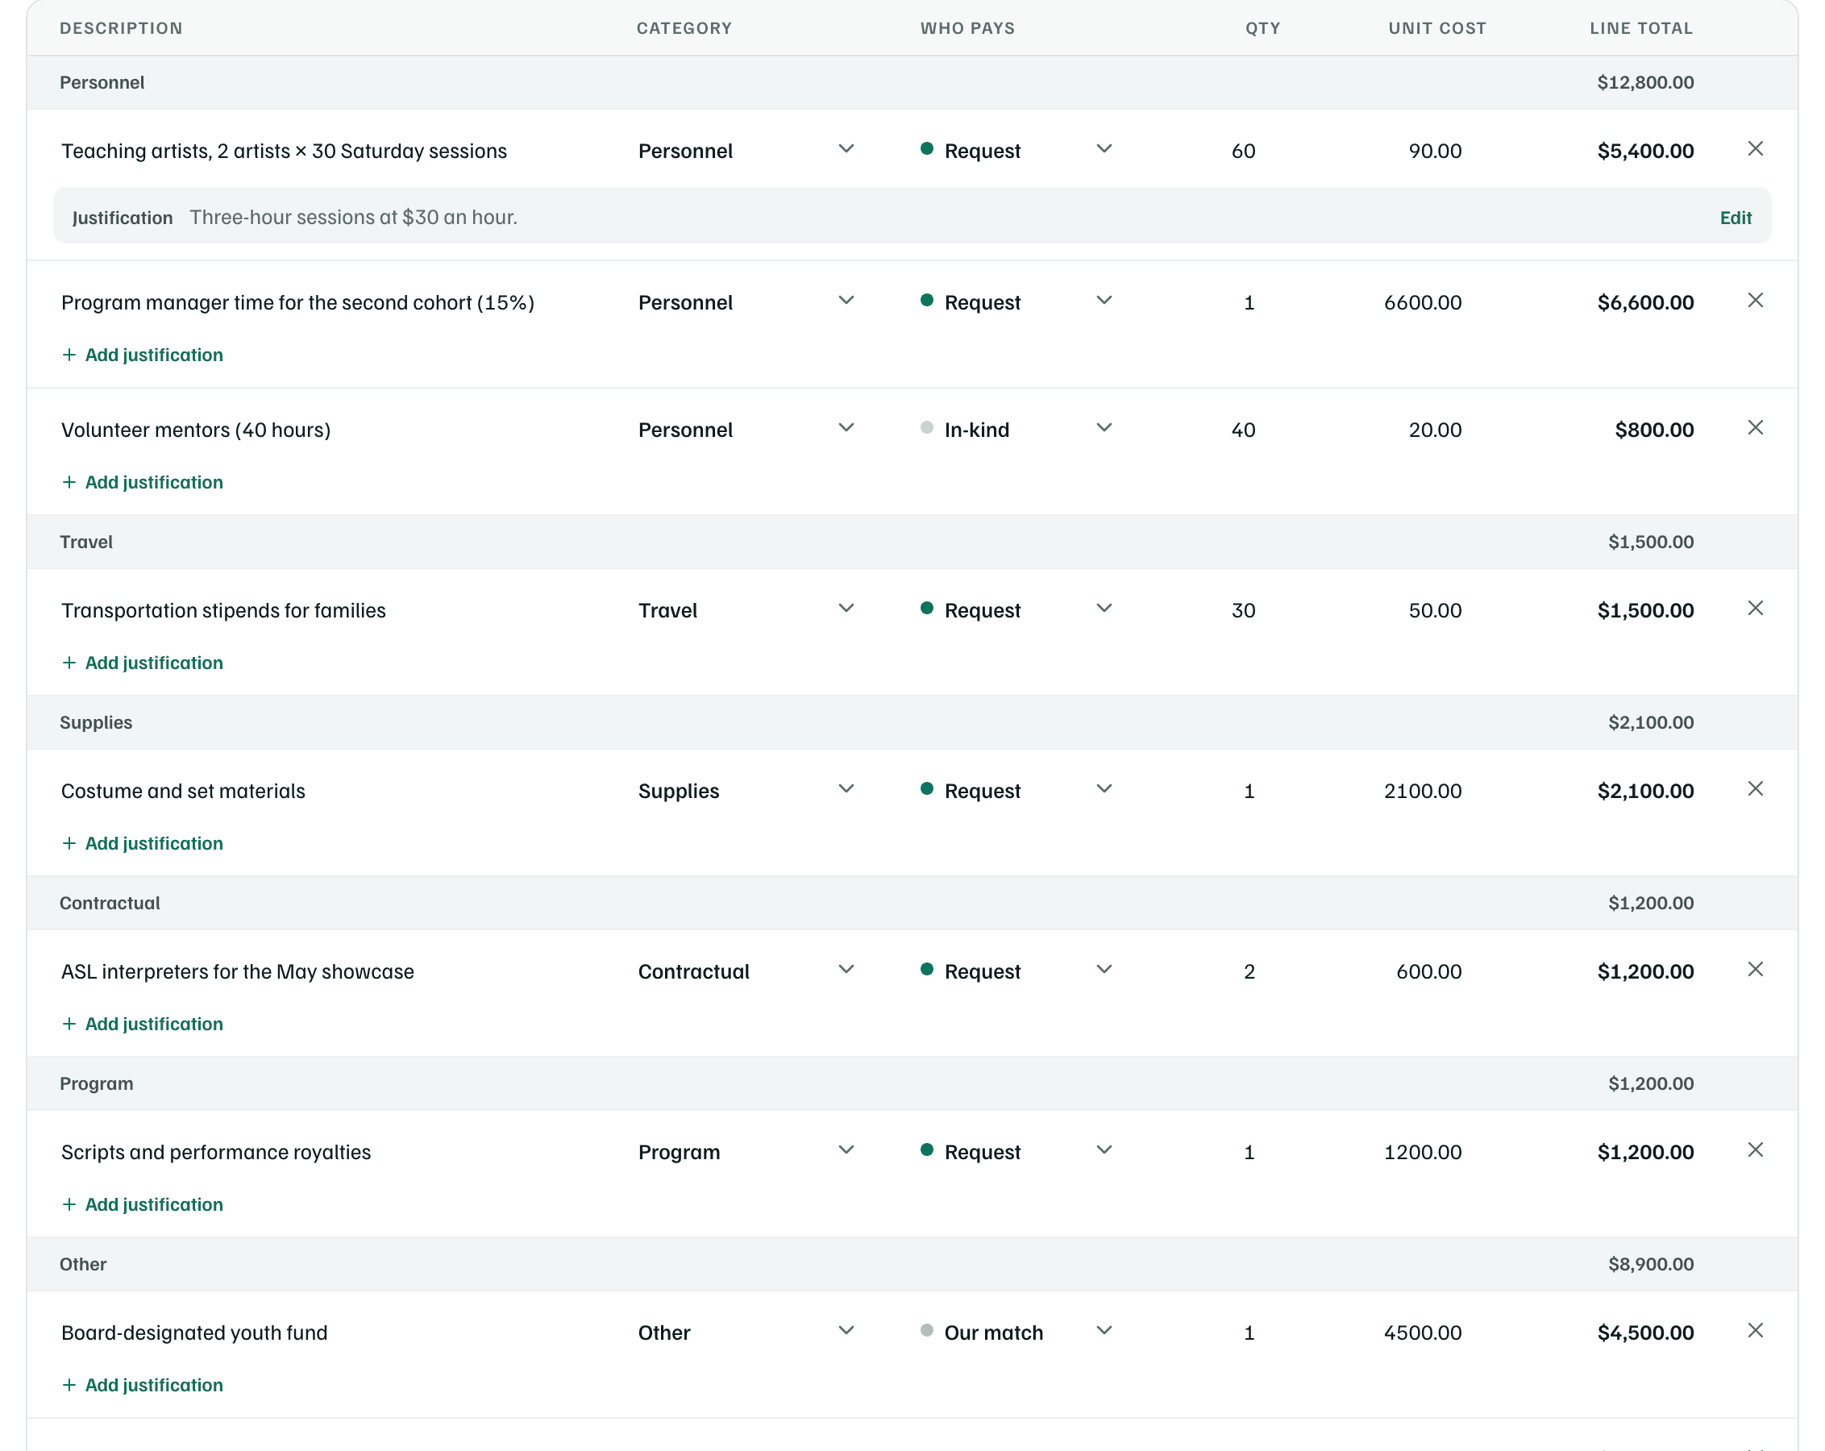Add justification for Scripts and royalties
This screenshot has height=1451, width=1825.
click(x=142, y=1204)
